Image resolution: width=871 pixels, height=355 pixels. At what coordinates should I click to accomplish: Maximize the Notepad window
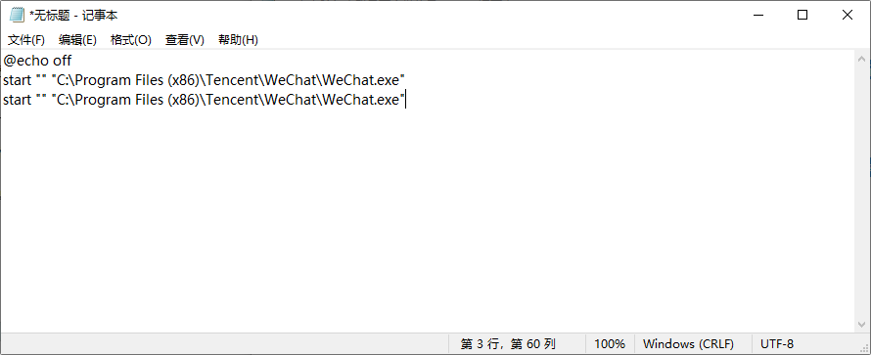(x=802, y=15)
